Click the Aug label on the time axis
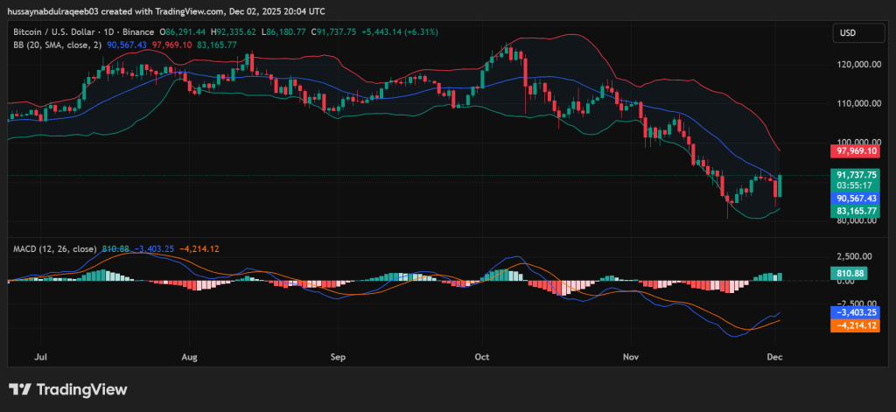The height and width of the screenshot is (412, 896). 189,357
